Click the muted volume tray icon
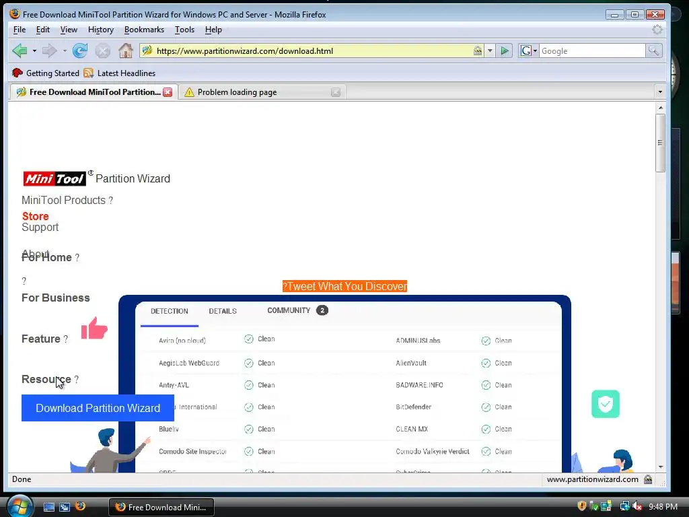 (x=637, y=506)
